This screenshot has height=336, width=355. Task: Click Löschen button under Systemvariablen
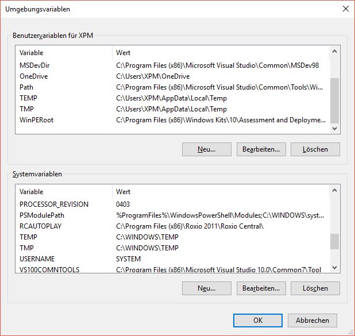click(x=315, y=288)
